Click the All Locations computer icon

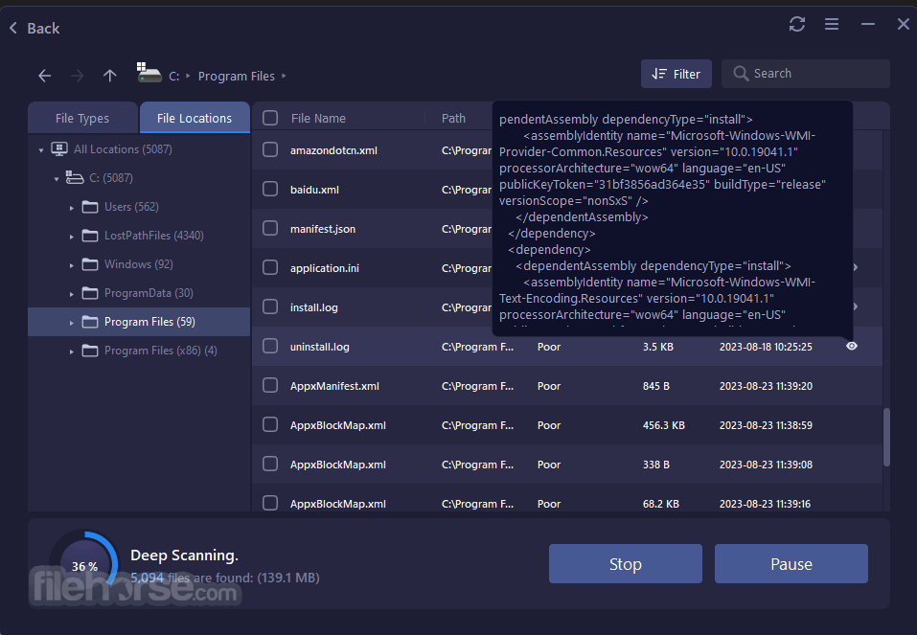click(59, 149)
